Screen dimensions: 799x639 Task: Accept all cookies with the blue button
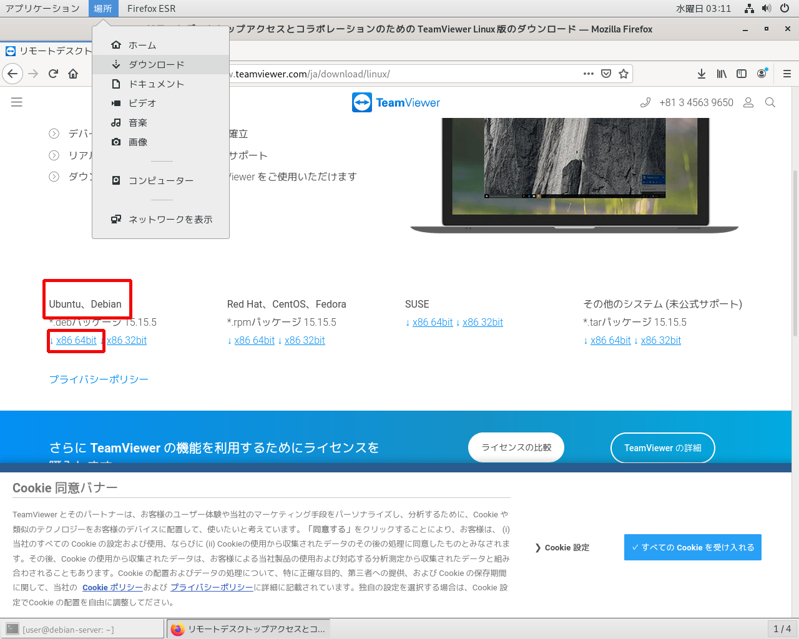point(692,547)
